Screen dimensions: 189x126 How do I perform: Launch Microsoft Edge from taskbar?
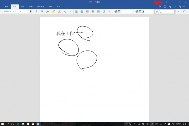coord(18,124)
